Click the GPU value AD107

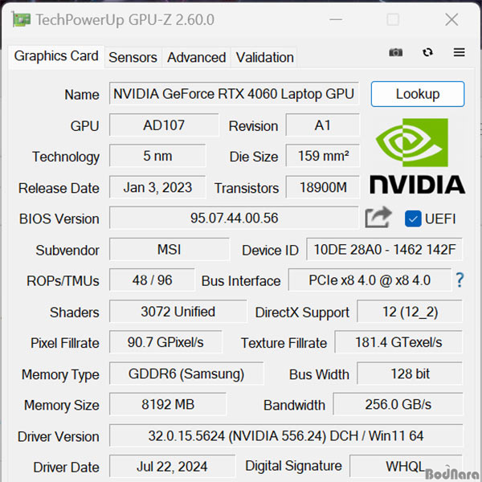point(164,125)
